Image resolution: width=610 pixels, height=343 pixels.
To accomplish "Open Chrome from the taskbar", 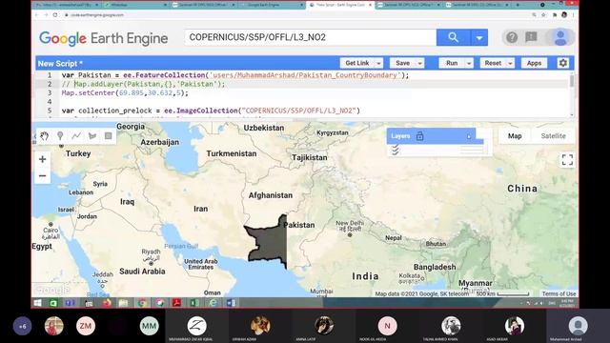I will [x=142, y=303].
